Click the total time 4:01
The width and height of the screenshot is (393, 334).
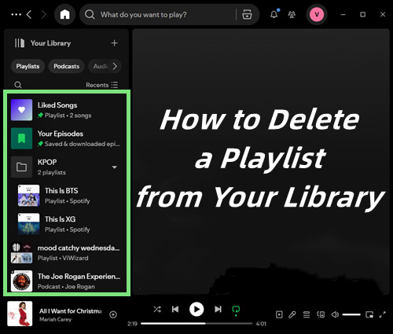click(261, 324)
